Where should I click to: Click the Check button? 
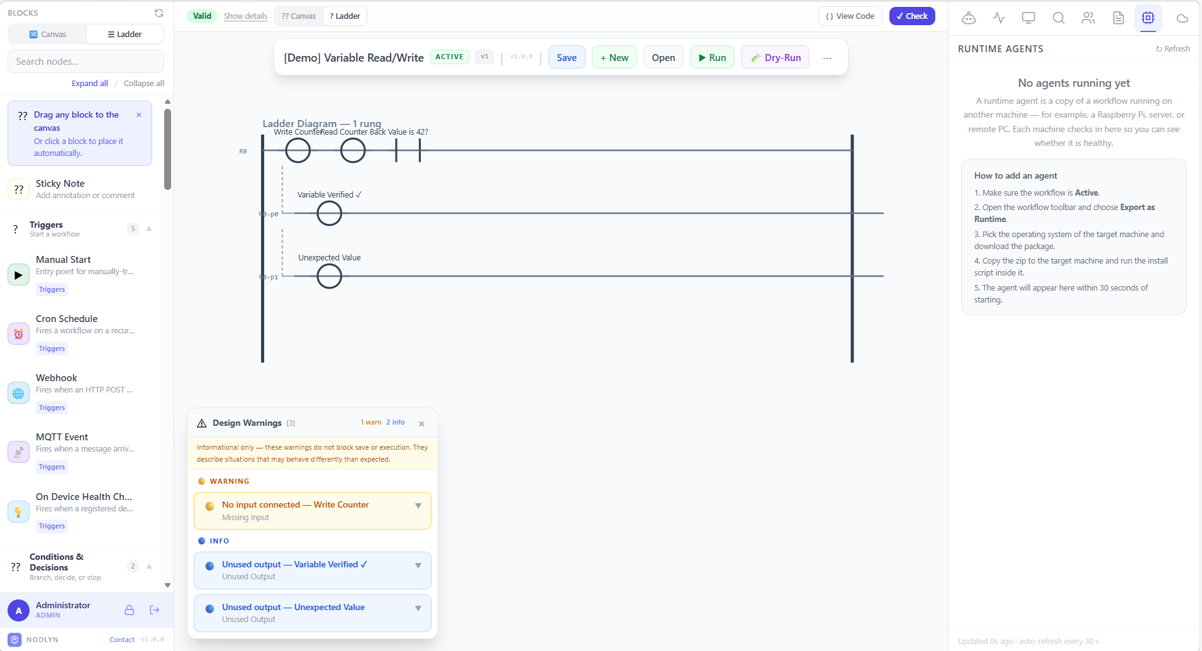(912, 16)
